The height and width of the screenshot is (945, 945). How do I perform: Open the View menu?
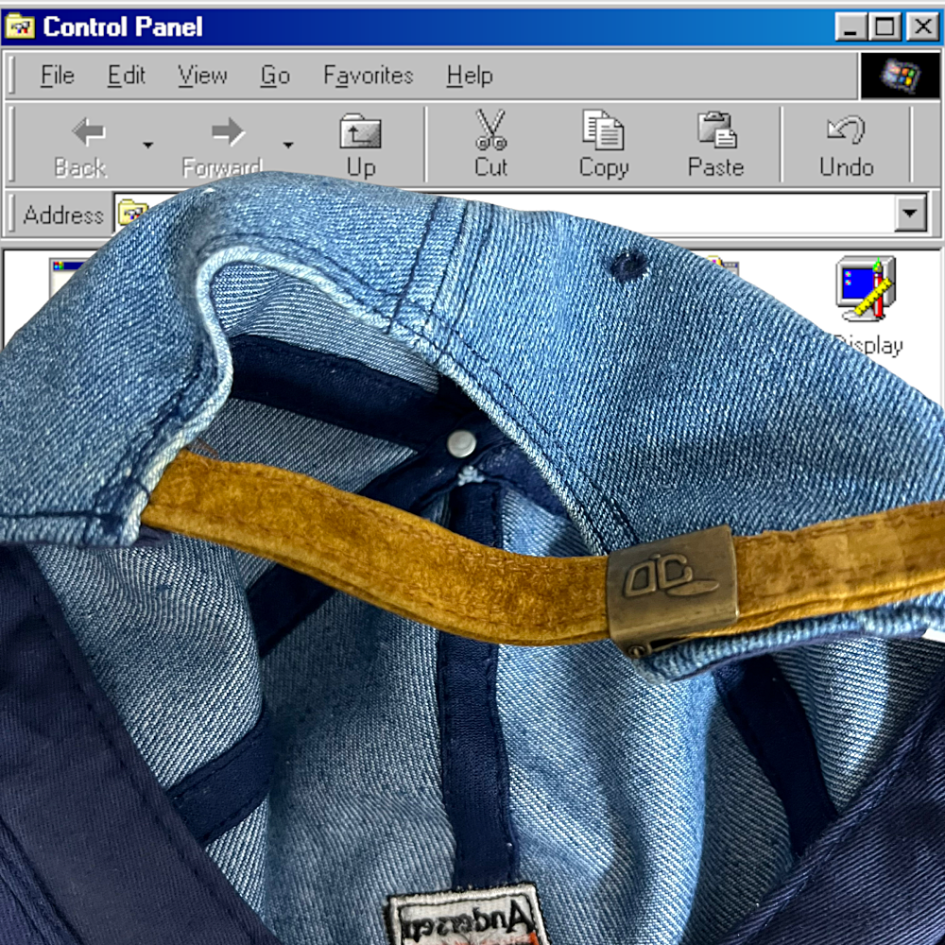pos(202,76)
